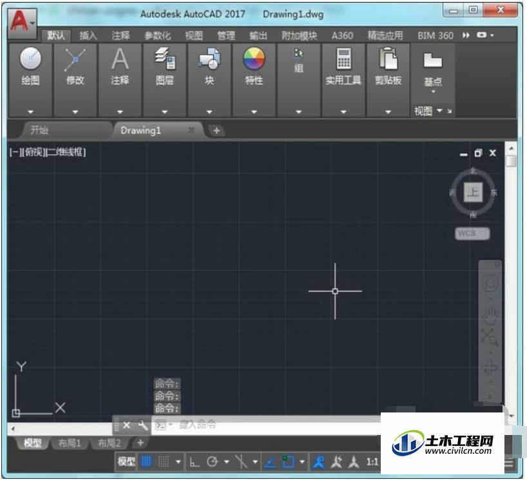Expand the 修改 panel dropdown arrow
527x484 pixels.
pyautogui.click(x=75, y=111)
